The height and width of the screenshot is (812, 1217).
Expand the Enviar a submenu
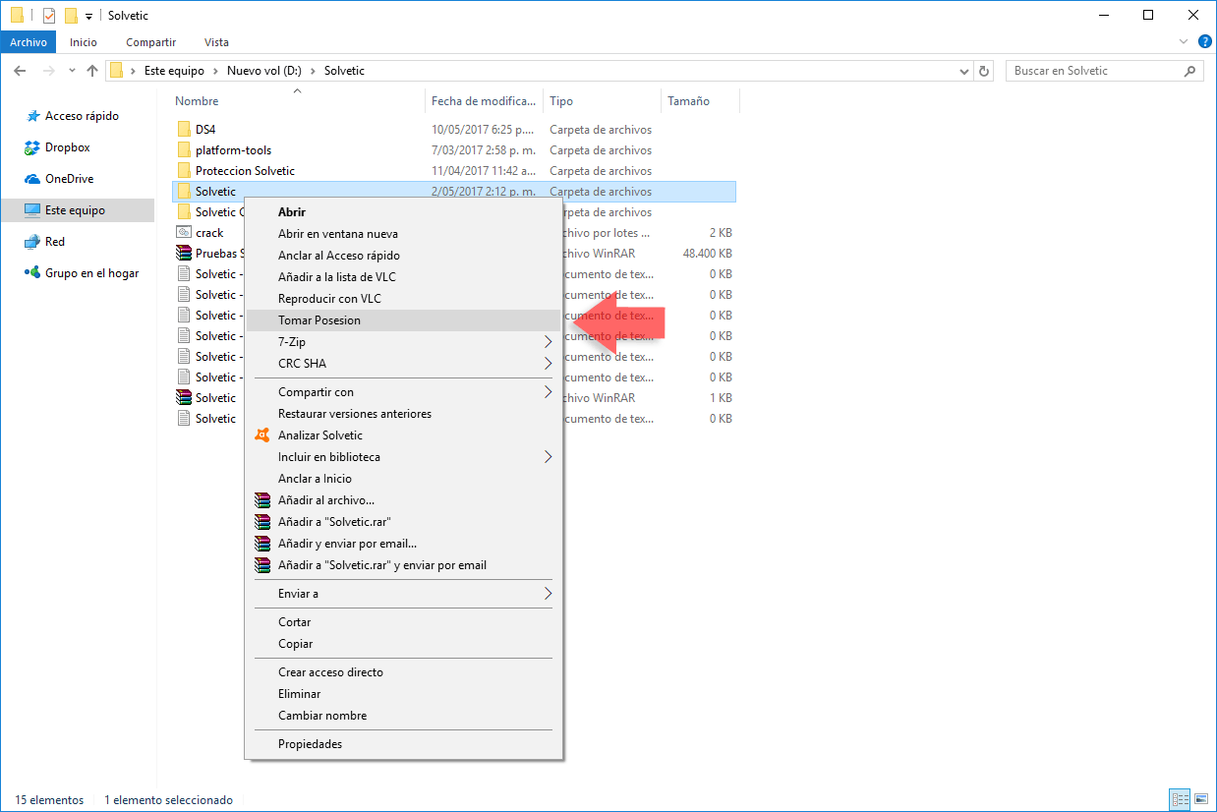click(403, 594)
